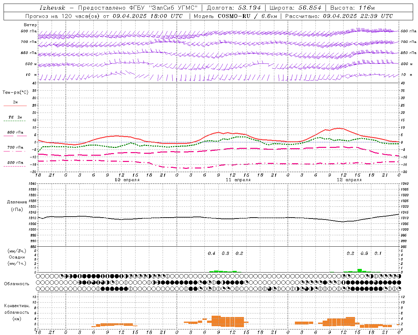Click the "Облачность" cloud cover row label
The height and width of the screenshot is (335, 418).
pyautogui.click(x=17, y=284)
